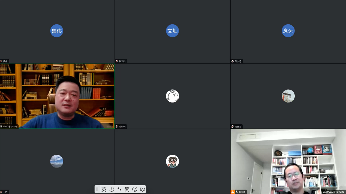Click the muted mic icon beside 鲁伟

(1, 61)
